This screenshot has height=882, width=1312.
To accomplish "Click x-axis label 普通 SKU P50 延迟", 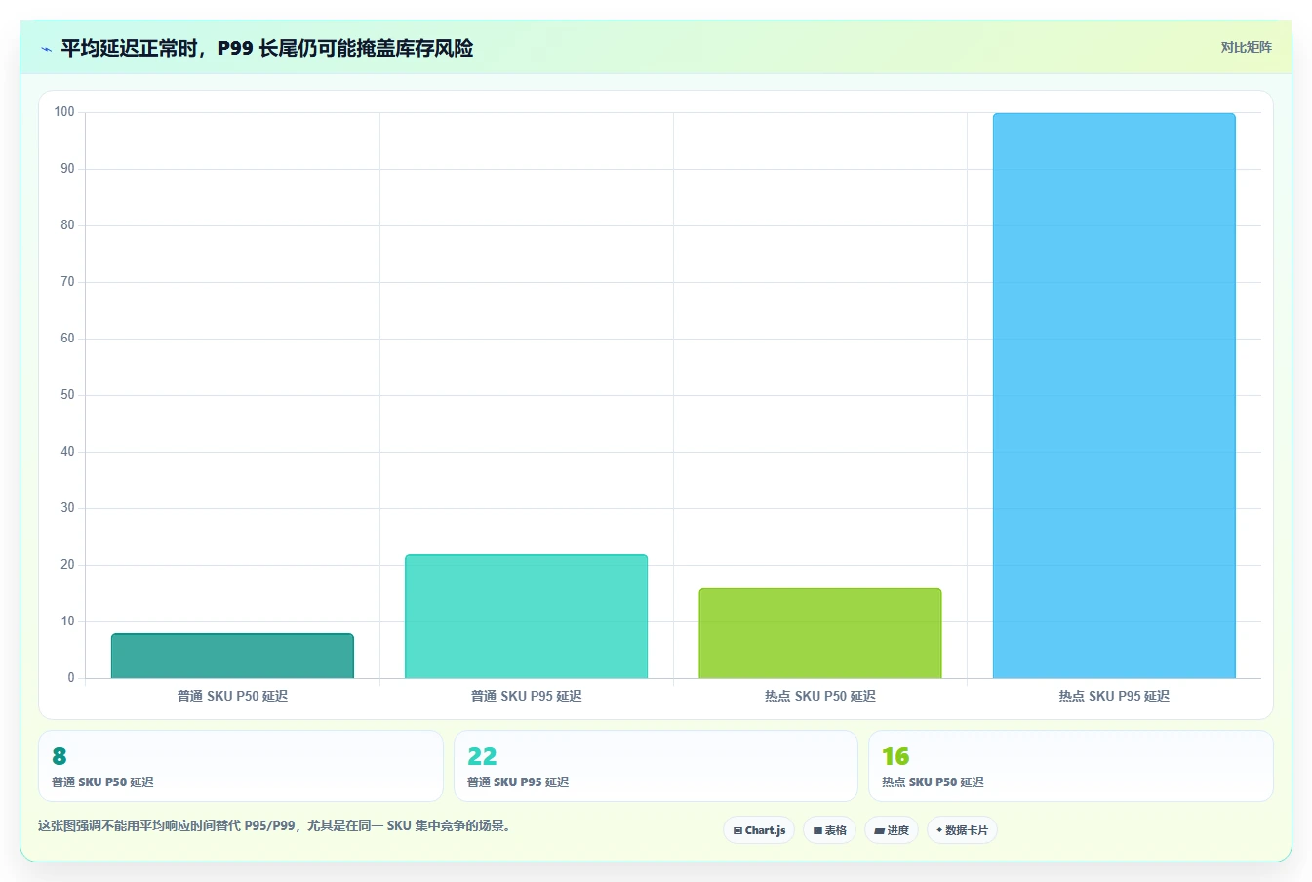I will (232, 696).
